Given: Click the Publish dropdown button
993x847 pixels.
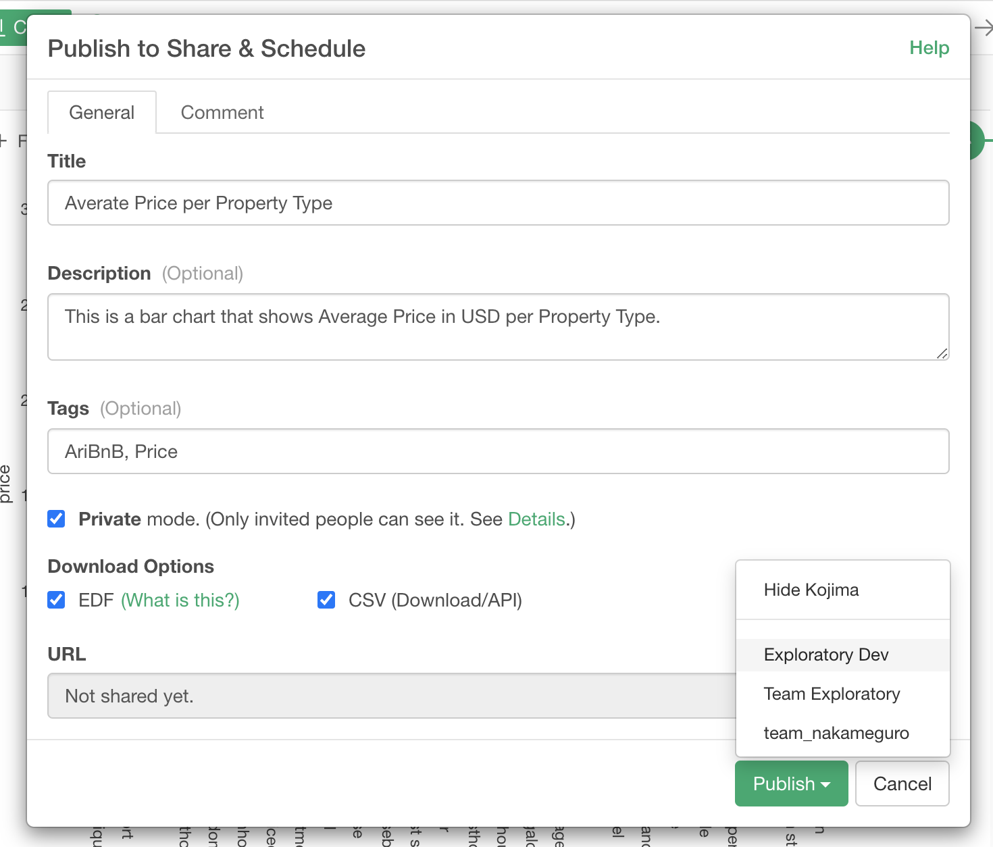Looking at the screenshot, I should click(791, 784).
